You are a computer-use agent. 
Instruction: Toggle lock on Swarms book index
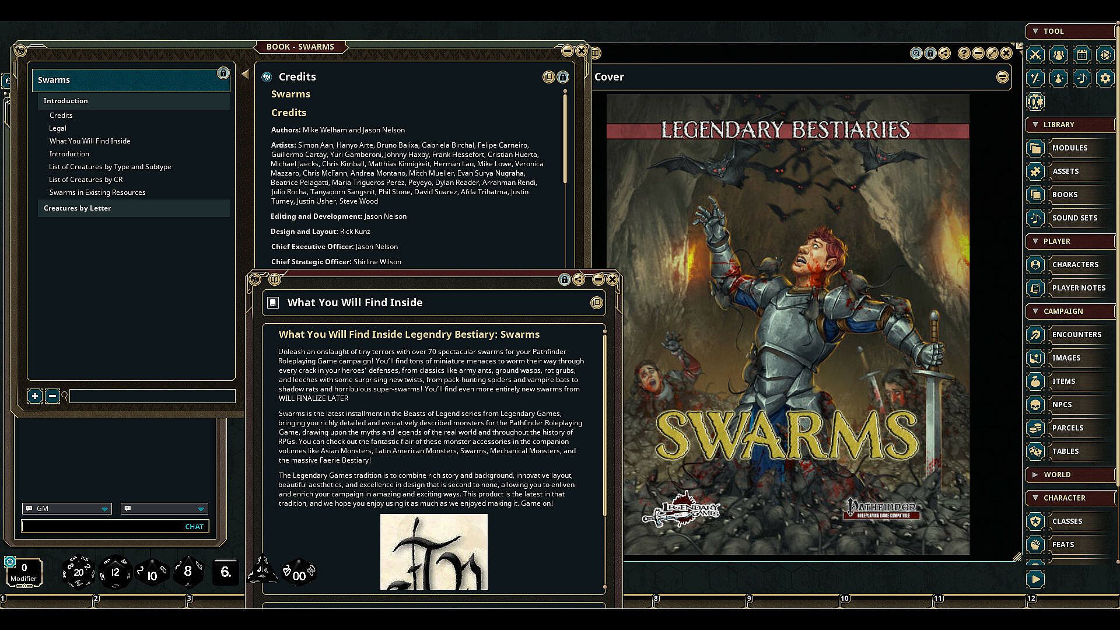coord(223,73)
